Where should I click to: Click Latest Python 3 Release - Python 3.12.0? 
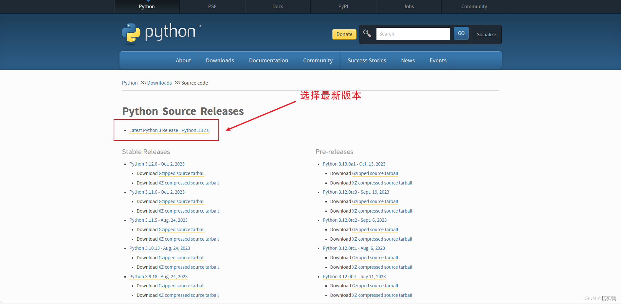tap(169, 130)
